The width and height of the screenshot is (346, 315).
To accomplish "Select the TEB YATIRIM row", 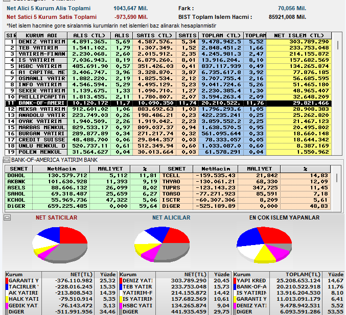I will [x=168, y=48].
